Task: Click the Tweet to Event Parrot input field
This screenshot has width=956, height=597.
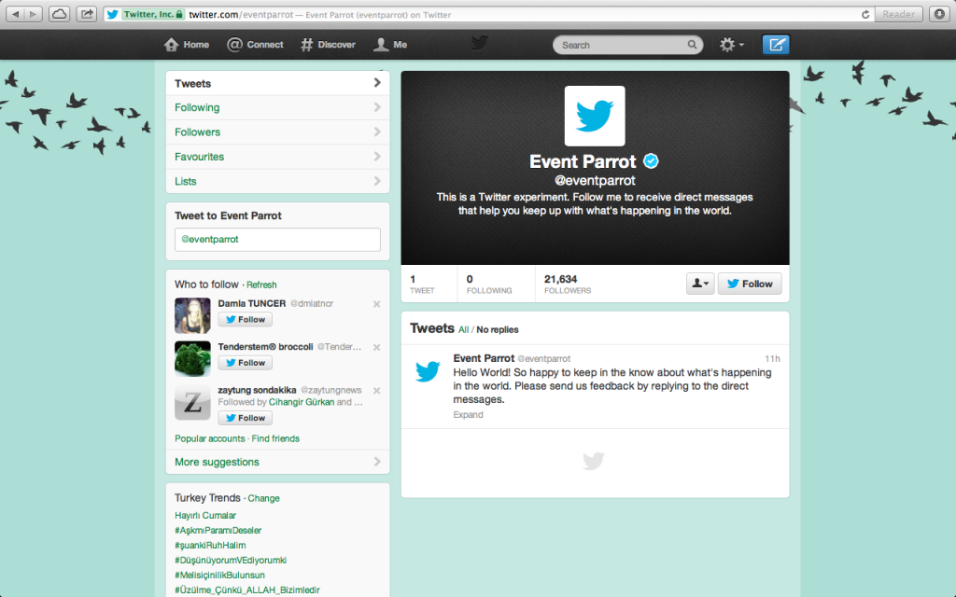Action: [277, 240]
